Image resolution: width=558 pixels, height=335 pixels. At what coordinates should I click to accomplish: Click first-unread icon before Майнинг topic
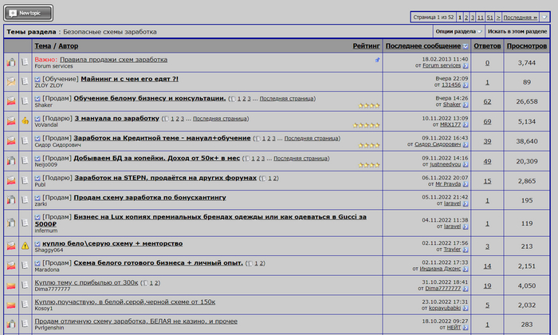click(37, 80)
